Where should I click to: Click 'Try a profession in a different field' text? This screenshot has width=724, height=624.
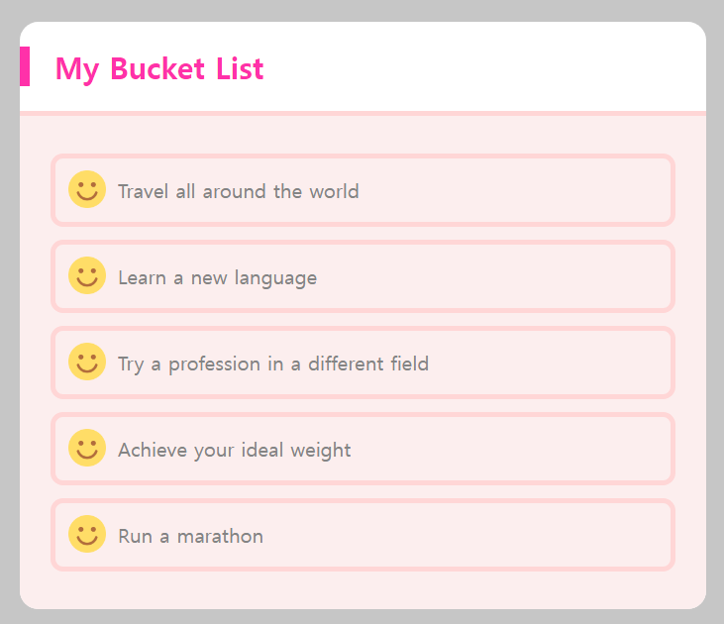(x=272, y=364)
